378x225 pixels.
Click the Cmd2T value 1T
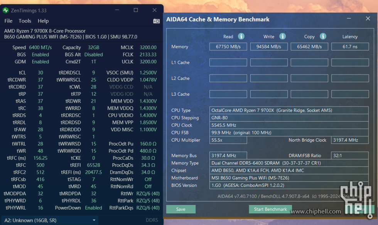point(93,62)
